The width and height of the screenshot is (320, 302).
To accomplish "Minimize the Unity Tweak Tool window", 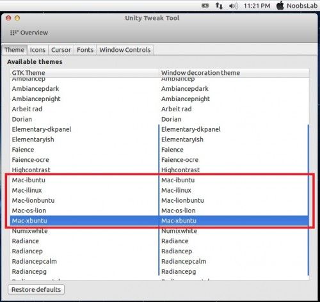I will (17, 18).
